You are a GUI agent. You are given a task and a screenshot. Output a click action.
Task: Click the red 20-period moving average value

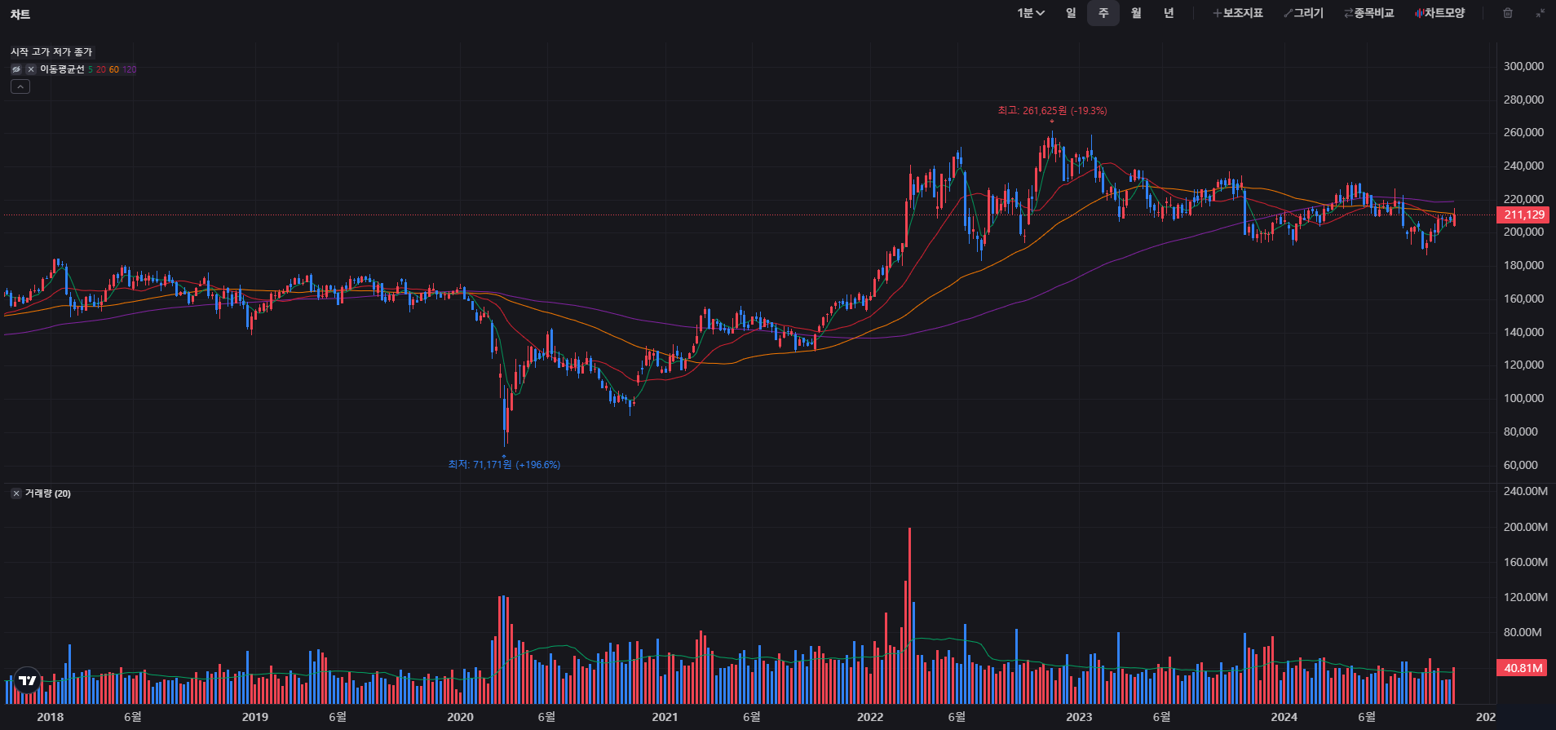(101, 69)
